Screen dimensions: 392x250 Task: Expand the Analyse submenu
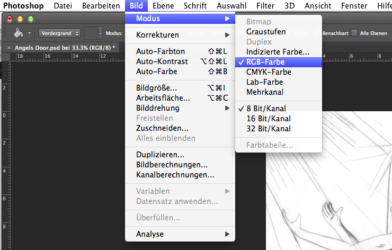180,234
